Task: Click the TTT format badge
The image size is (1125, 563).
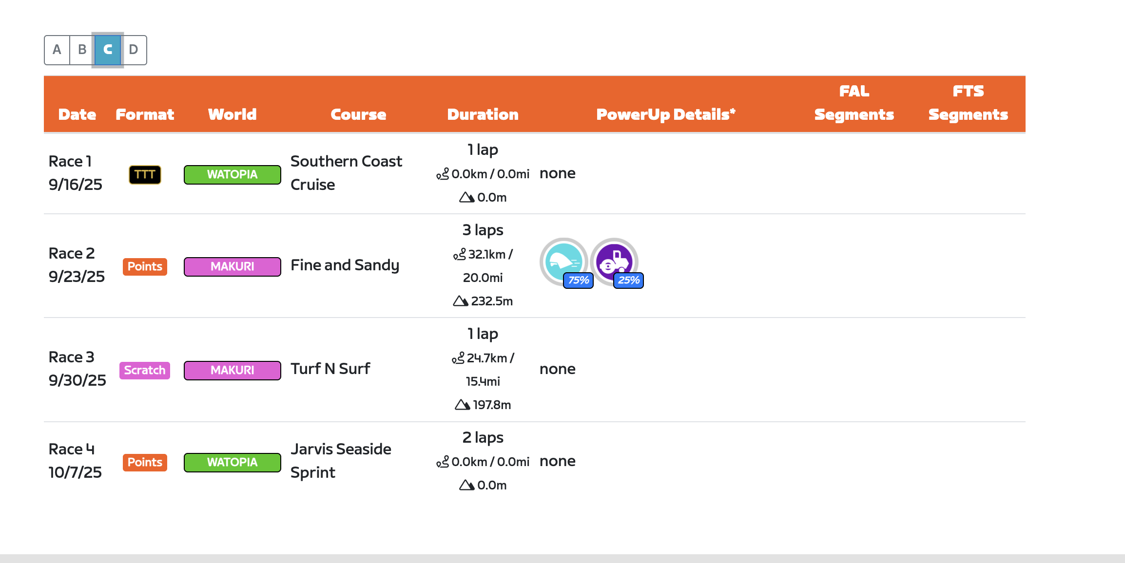Action: pos(145,175)
